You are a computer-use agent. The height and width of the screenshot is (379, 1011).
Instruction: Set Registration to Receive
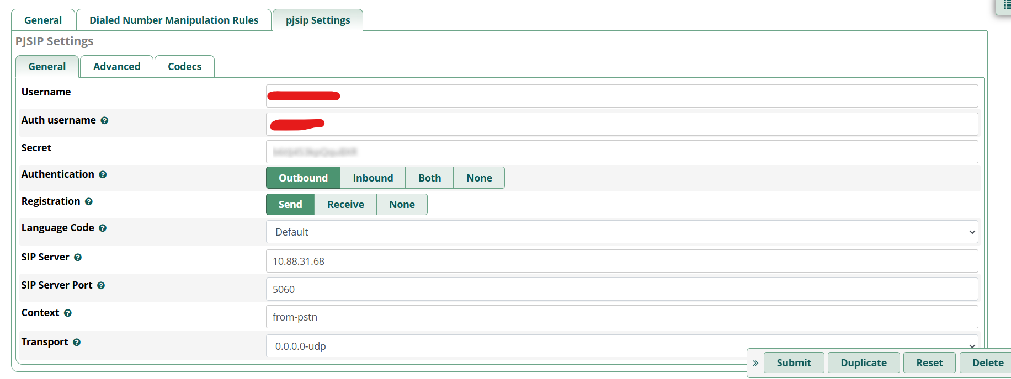point(345,204)
